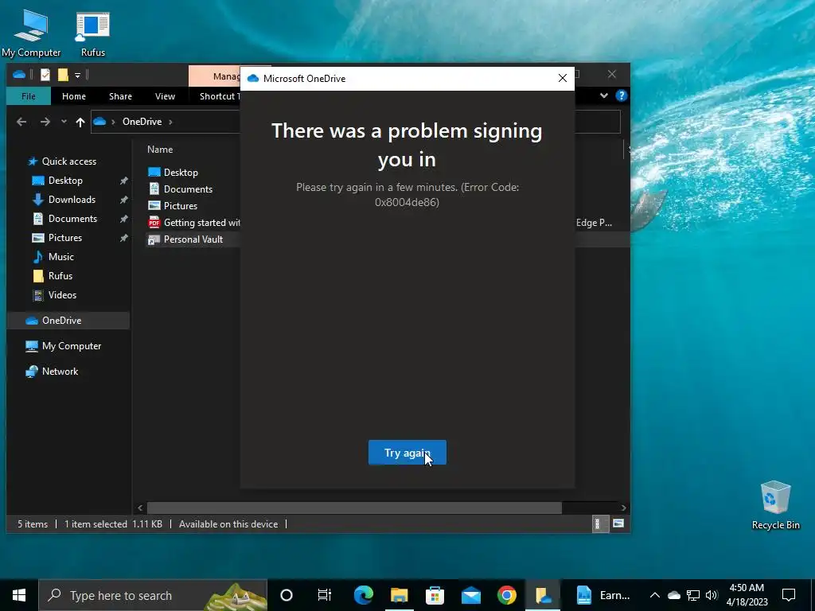Viewport: 815px width, 611px height.
Task: Open File Explorer help icon
Action: click(621, 95)
